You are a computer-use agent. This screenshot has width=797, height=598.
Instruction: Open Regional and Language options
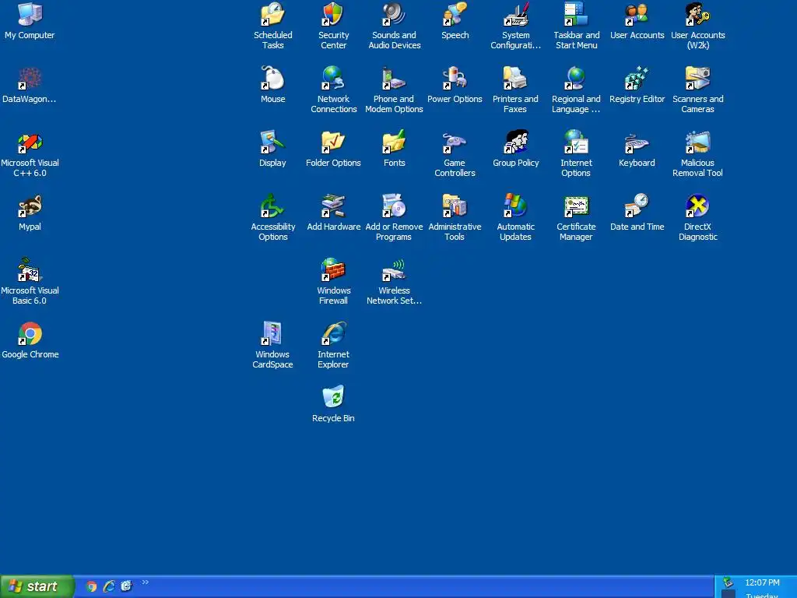tap(577, 90)
